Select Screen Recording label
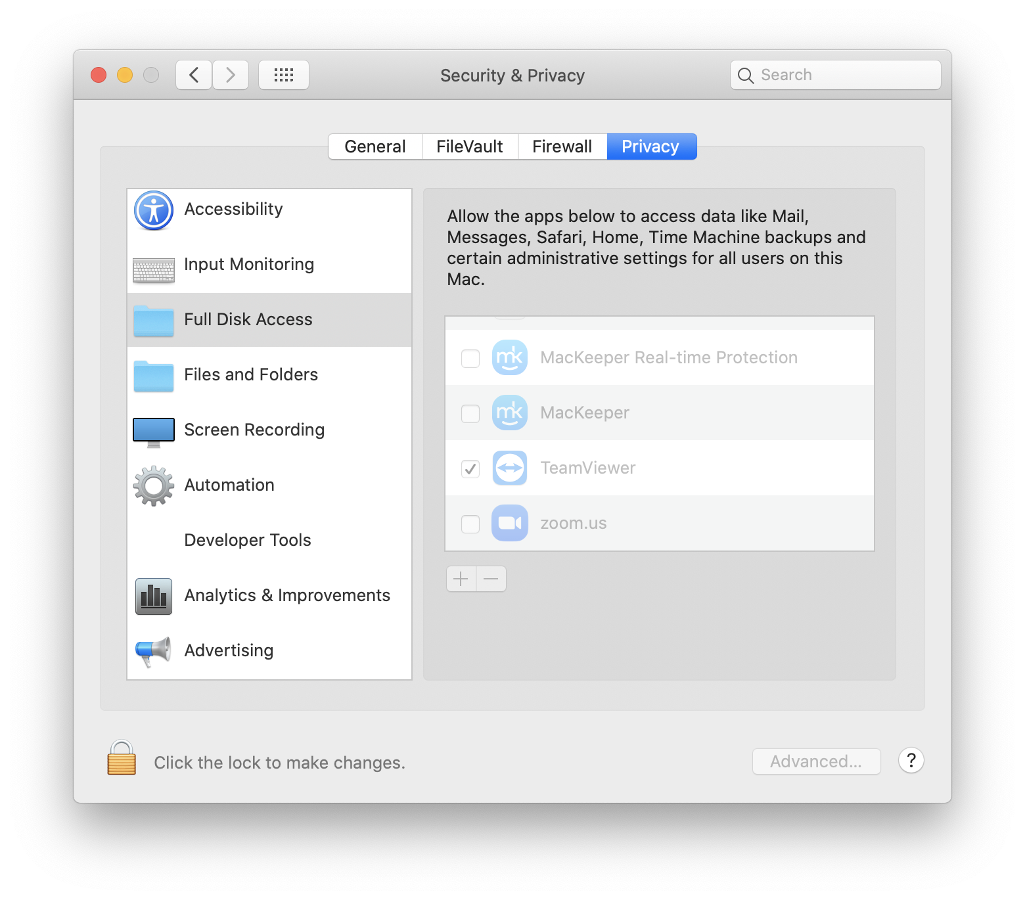1025x900 pixels. 254,430
